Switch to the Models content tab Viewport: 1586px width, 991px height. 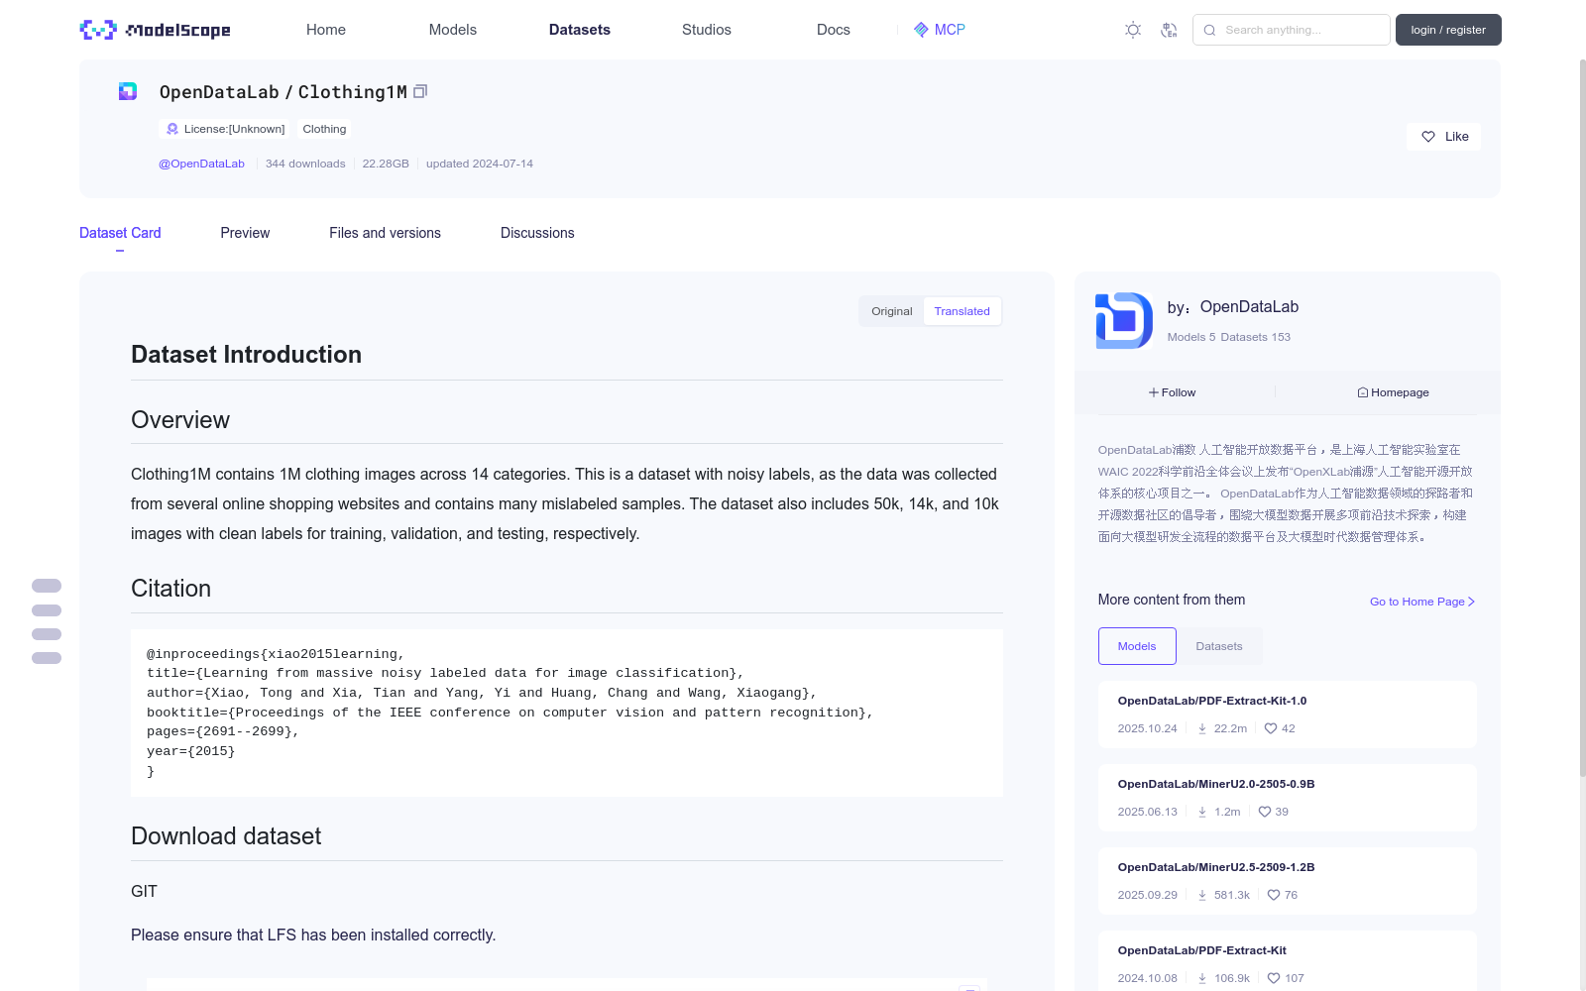[1137, 646]
